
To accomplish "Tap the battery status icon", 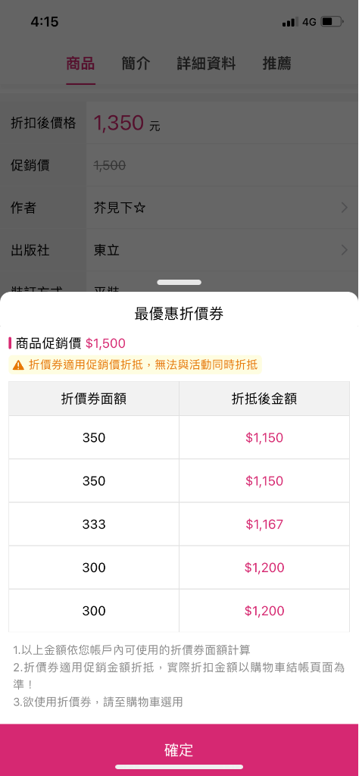I will pyautogui.click(x=332, y=22).
